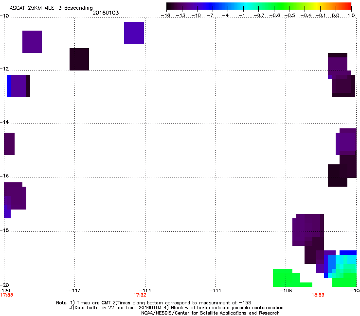Click the color bar label -4

point(226,16)
